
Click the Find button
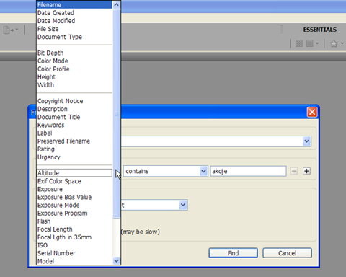[233, 253]
